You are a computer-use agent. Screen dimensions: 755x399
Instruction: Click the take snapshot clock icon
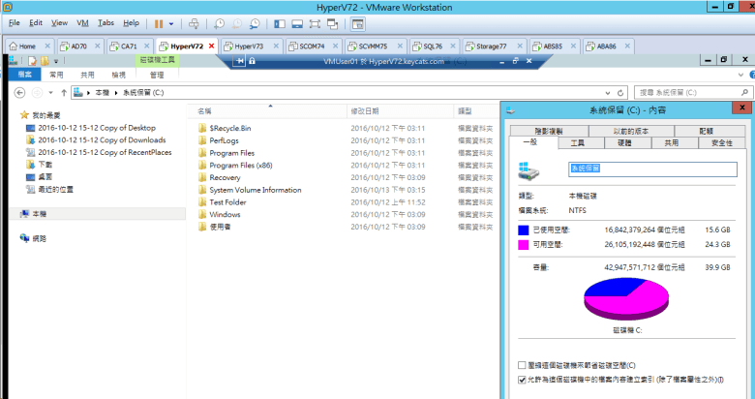(x=221, y=22)
